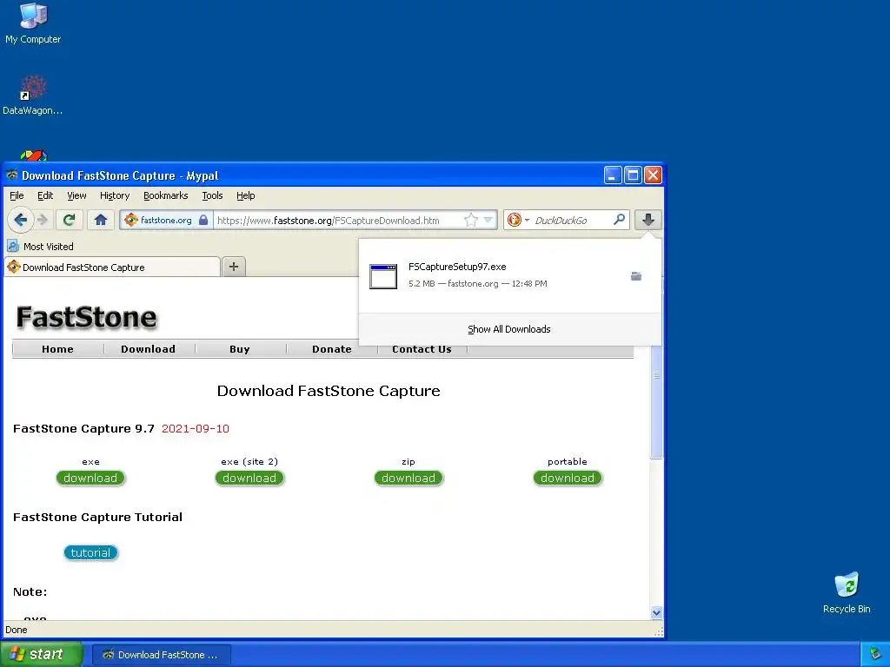Go to Buy in site navigation

(x=240, y=349)
